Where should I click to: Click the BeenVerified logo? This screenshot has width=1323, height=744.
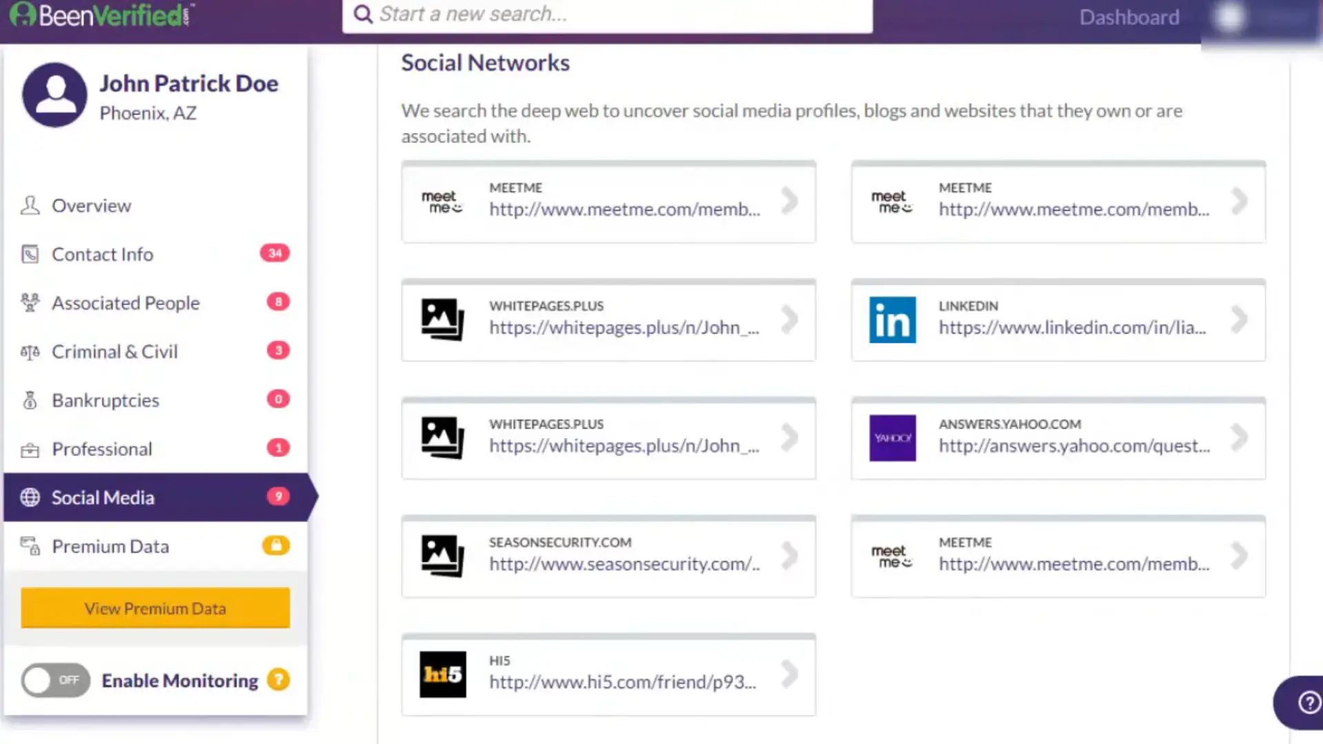point(102,14)
